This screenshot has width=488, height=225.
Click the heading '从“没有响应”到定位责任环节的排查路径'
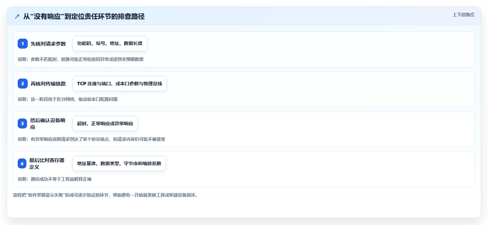(84, 16)
